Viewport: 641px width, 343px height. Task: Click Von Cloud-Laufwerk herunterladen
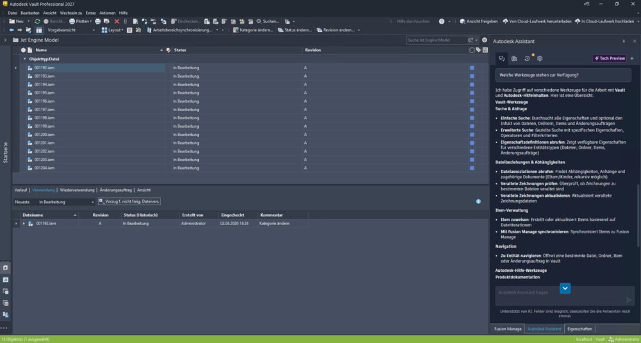pos(537,21)
